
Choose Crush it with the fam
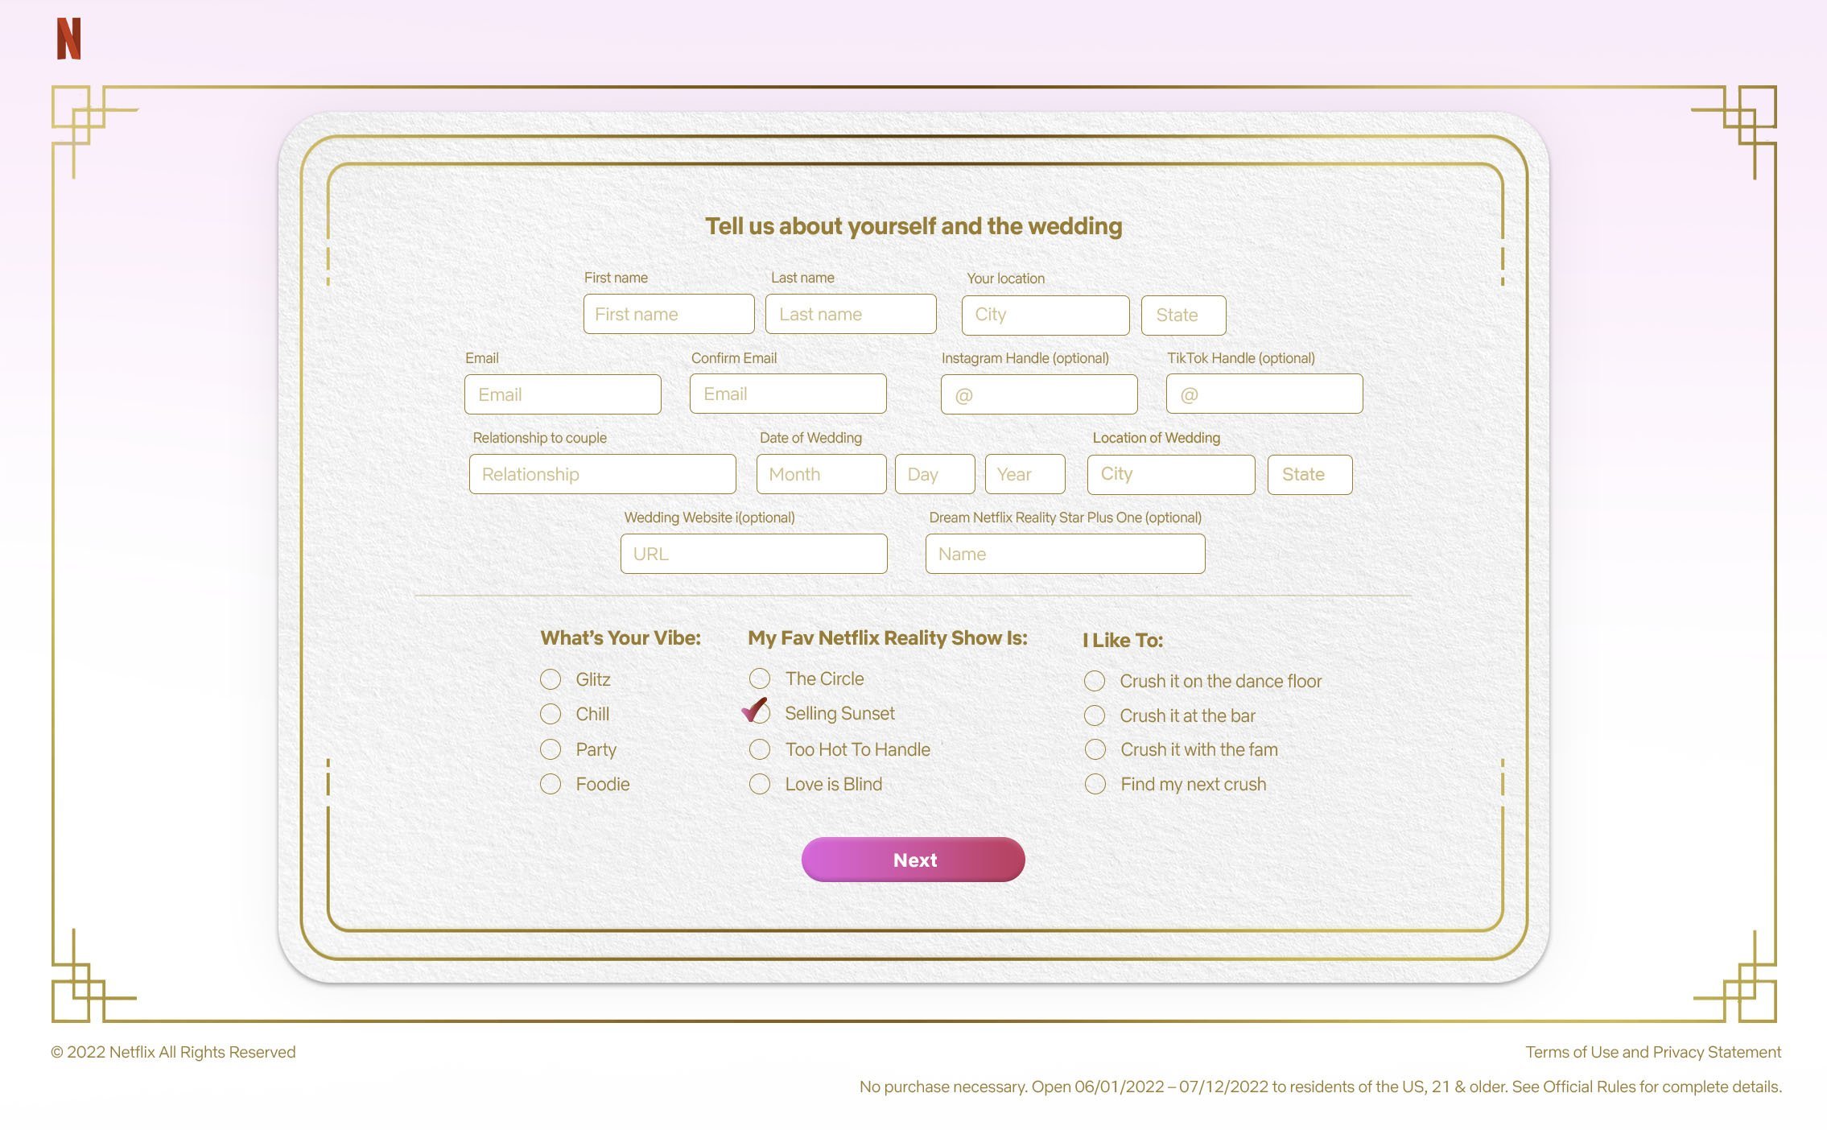point(1095,749)
